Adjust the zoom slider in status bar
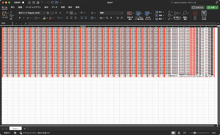Viewport: 220px width, 135px height. coord(195,133)
